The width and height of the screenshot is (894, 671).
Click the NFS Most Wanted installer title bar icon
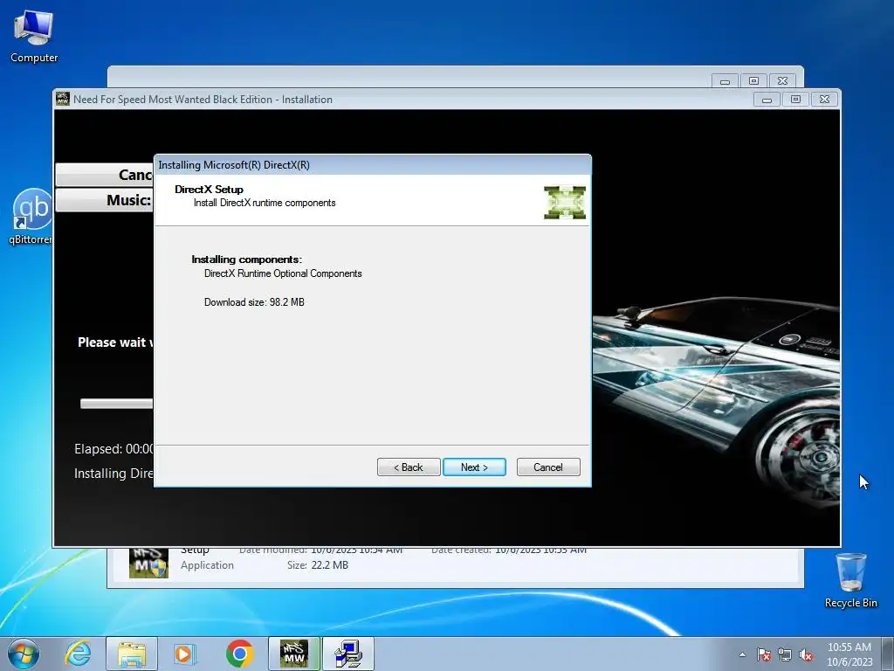pos(63,99)
